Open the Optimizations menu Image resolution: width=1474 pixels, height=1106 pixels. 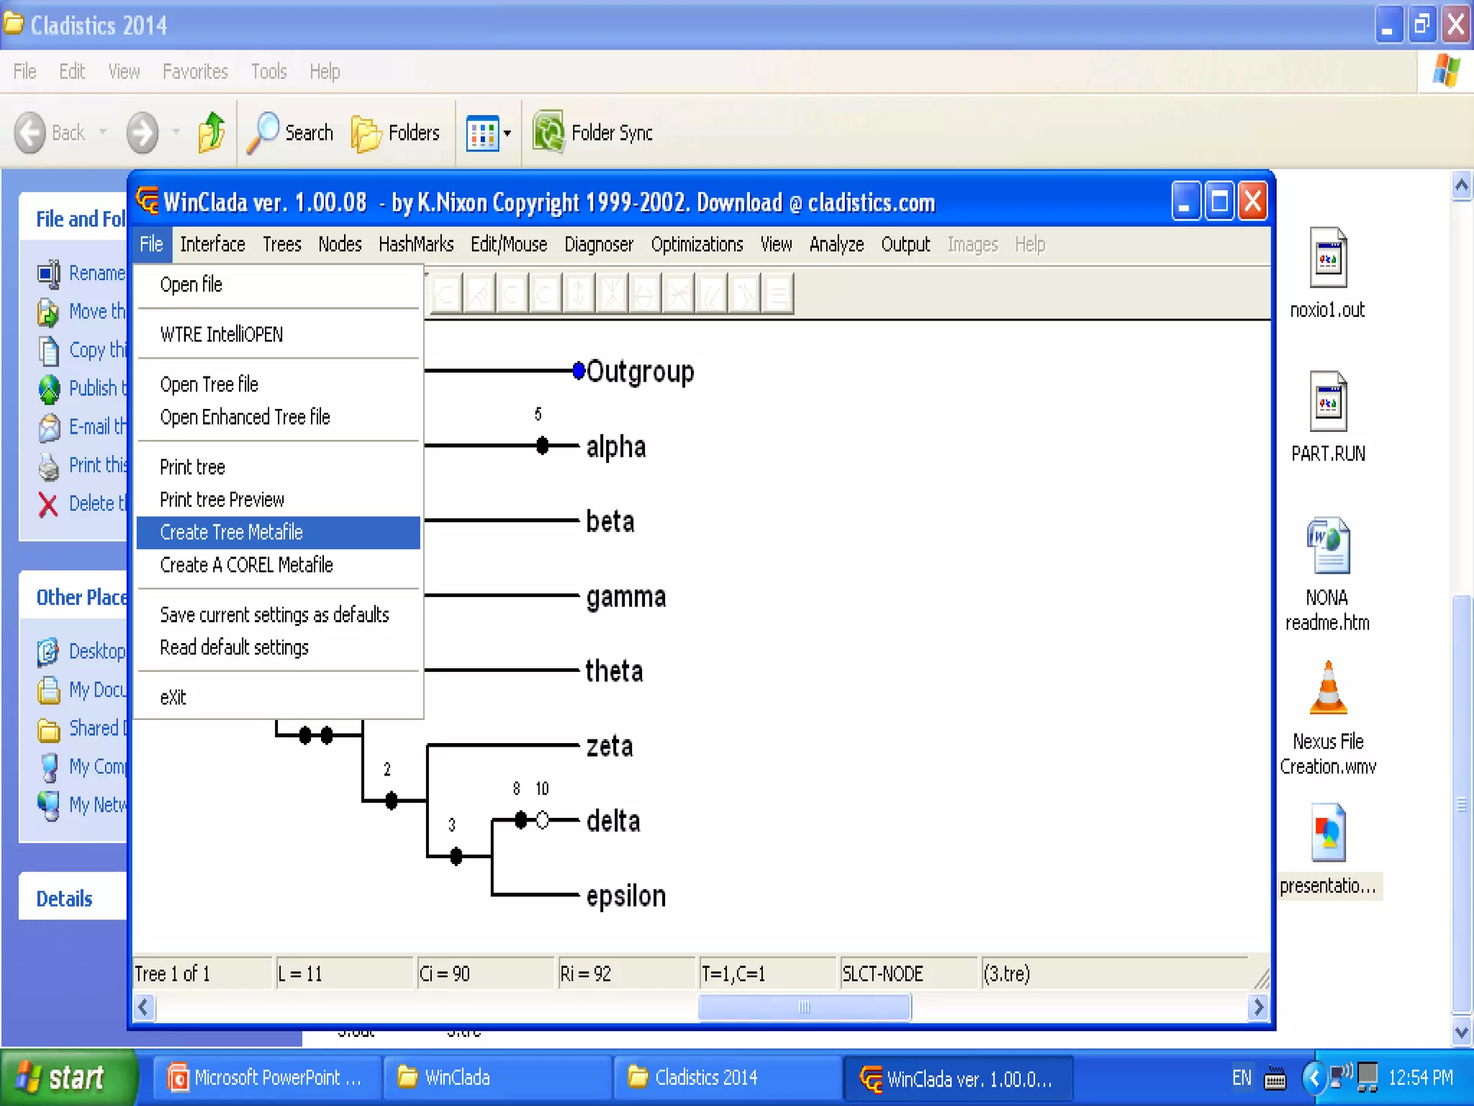click(x=696, y=245)
